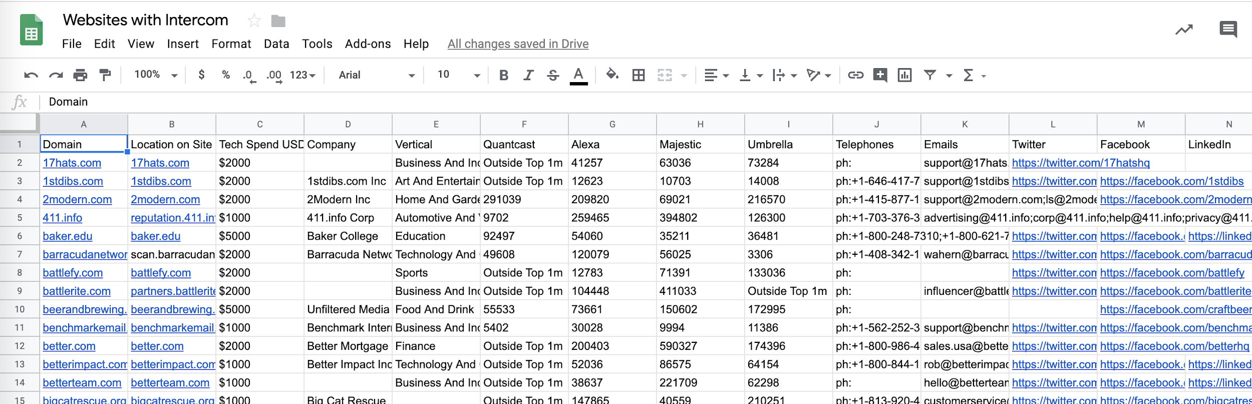
Task: Open horizontal align dropdown
Action: pos(716,75)
